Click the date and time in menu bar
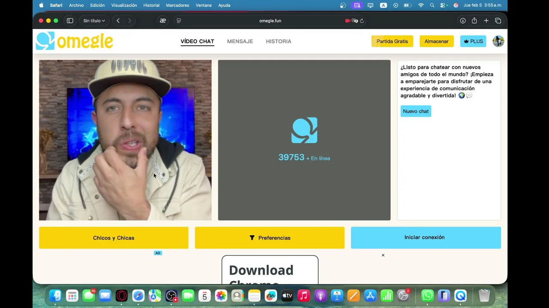549x308 pixels. (483, 5)
